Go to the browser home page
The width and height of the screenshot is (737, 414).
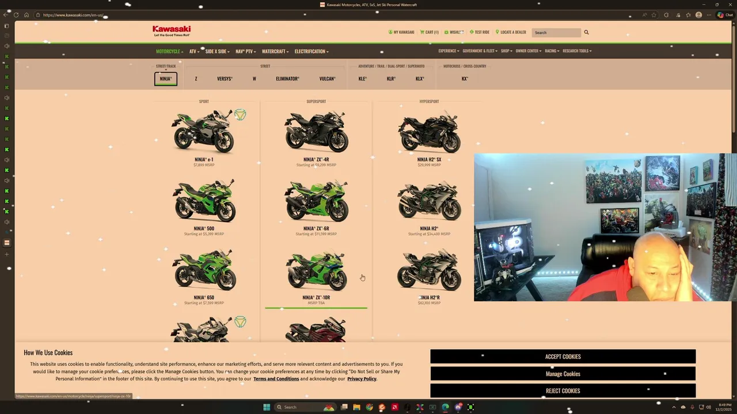coord(26,15)
